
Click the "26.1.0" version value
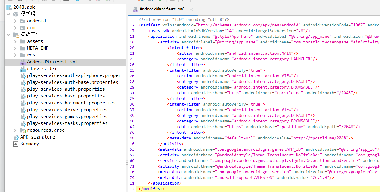320,178
